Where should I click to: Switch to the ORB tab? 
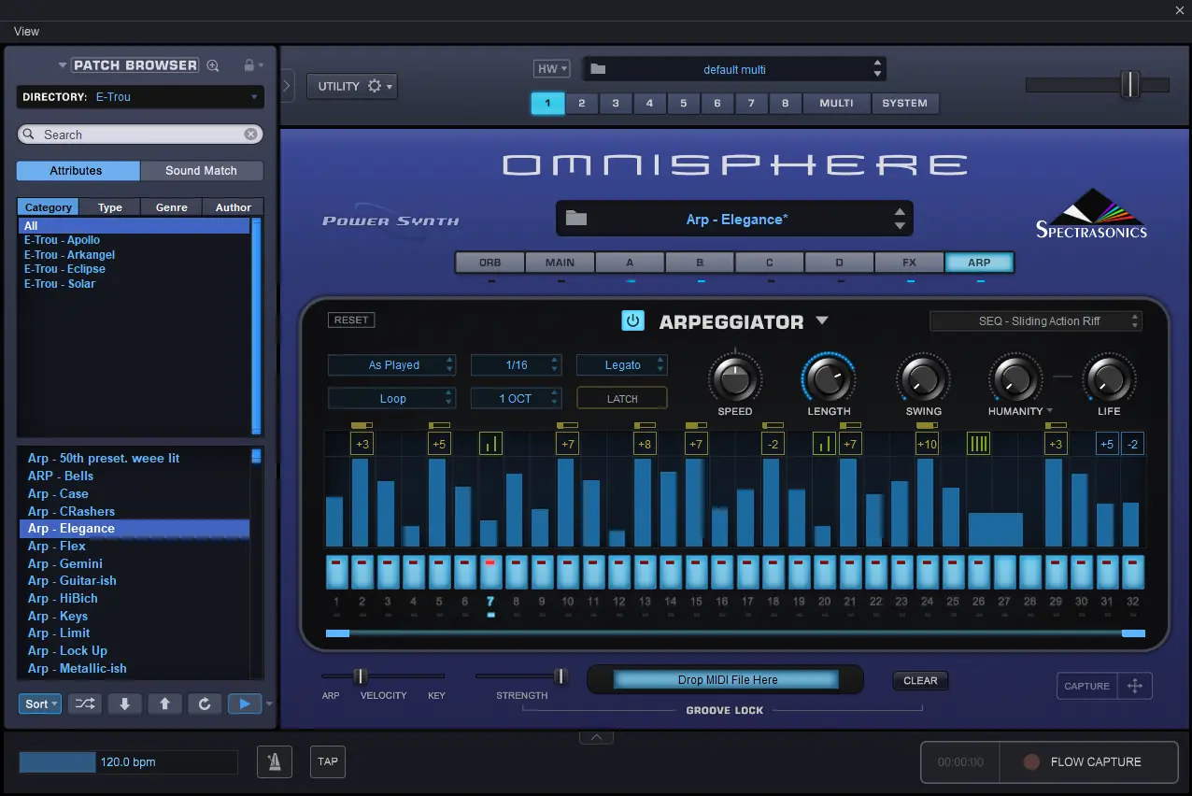click(x=490, y=263)
